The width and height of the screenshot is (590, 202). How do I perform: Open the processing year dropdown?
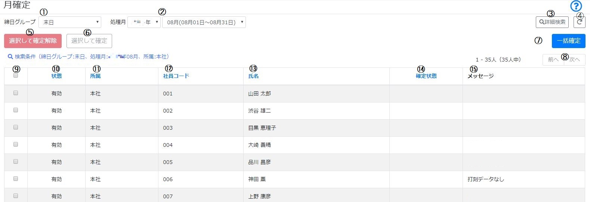coord(144,22)
